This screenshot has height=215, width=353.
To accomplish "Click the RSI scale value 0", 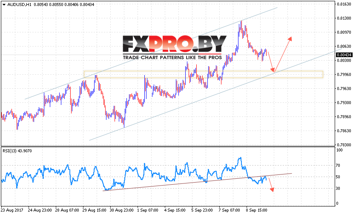I will click(337, 203).
